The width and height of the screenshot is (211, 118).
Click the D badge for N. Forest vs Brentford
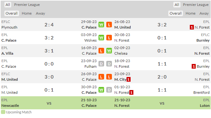(109, 90)
